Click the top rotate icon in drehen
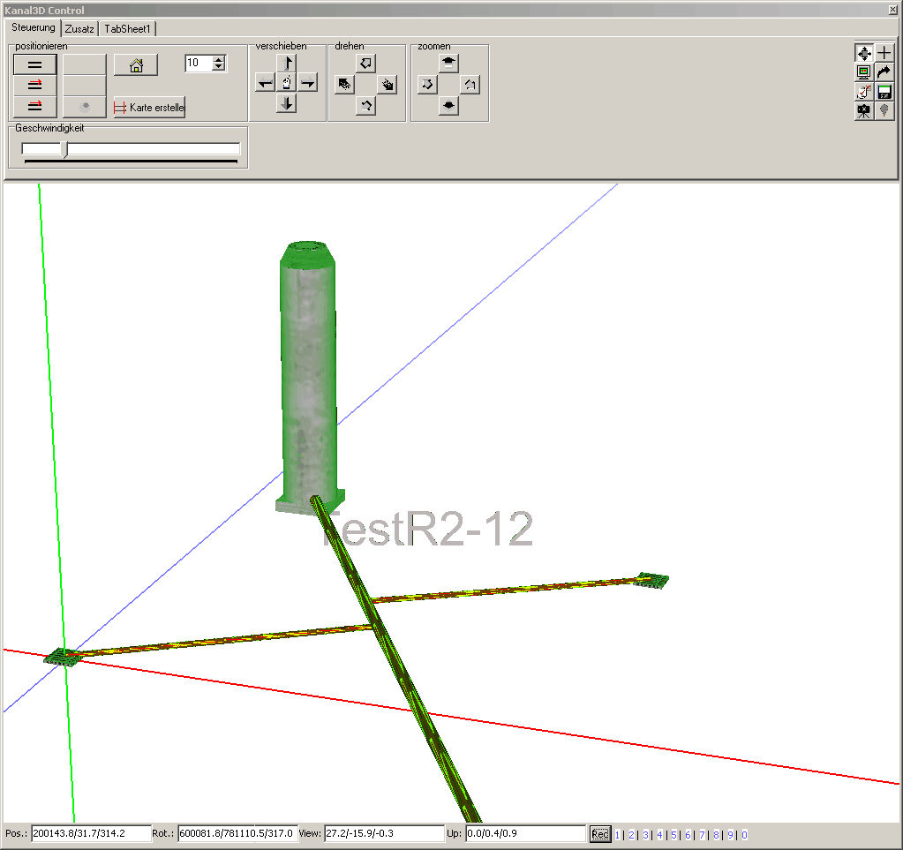The width and height of the screenshot is (903, 850). (x=366, y=63)
